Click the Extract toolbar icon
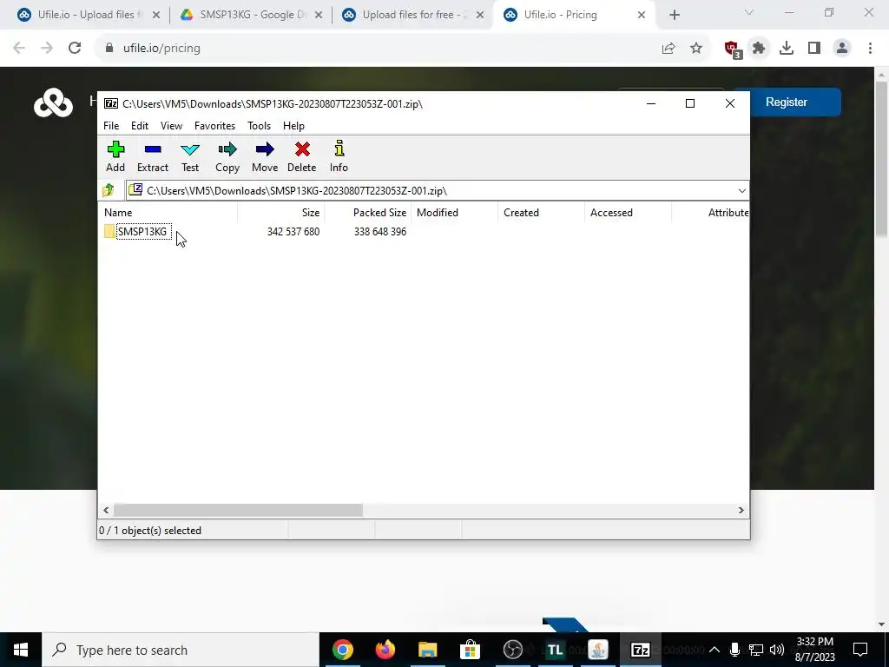This screenshot has height=667, width=889. click(x=153, y=156)
